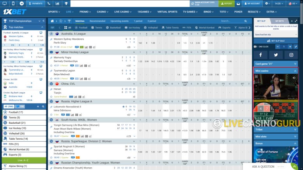303x170 pixels.
Task: Confirm one-click stake with checkmark
Action: click(296, 47)
